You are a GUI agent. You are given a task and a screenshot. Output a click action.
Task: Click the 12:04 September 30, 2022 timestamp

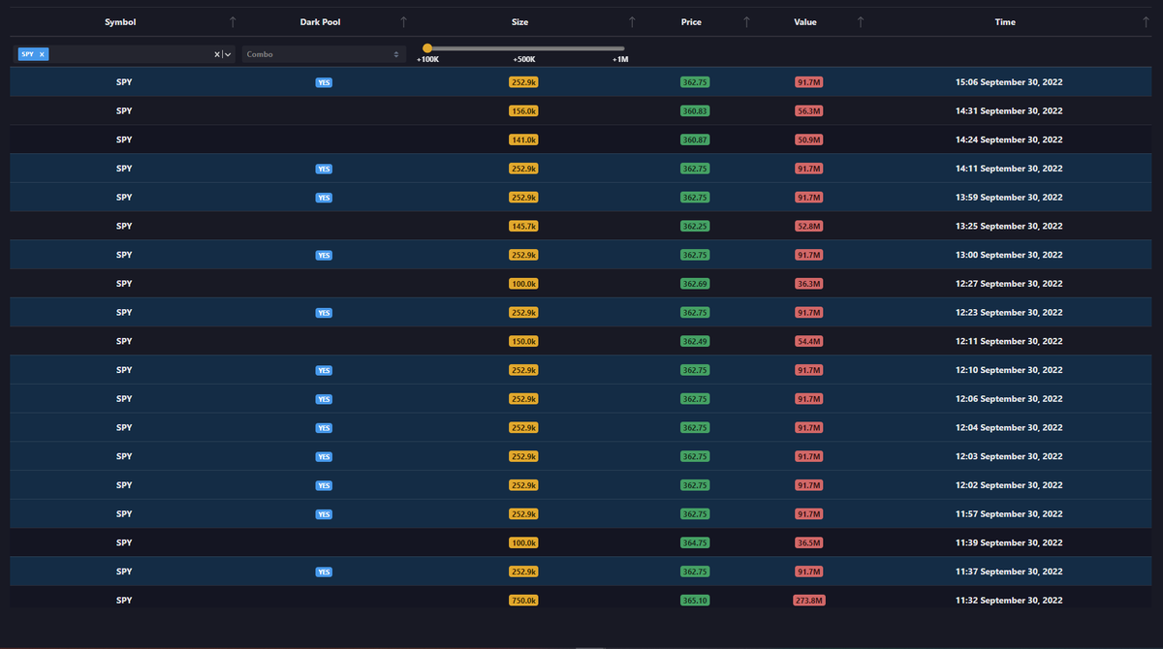(1009, 428)
